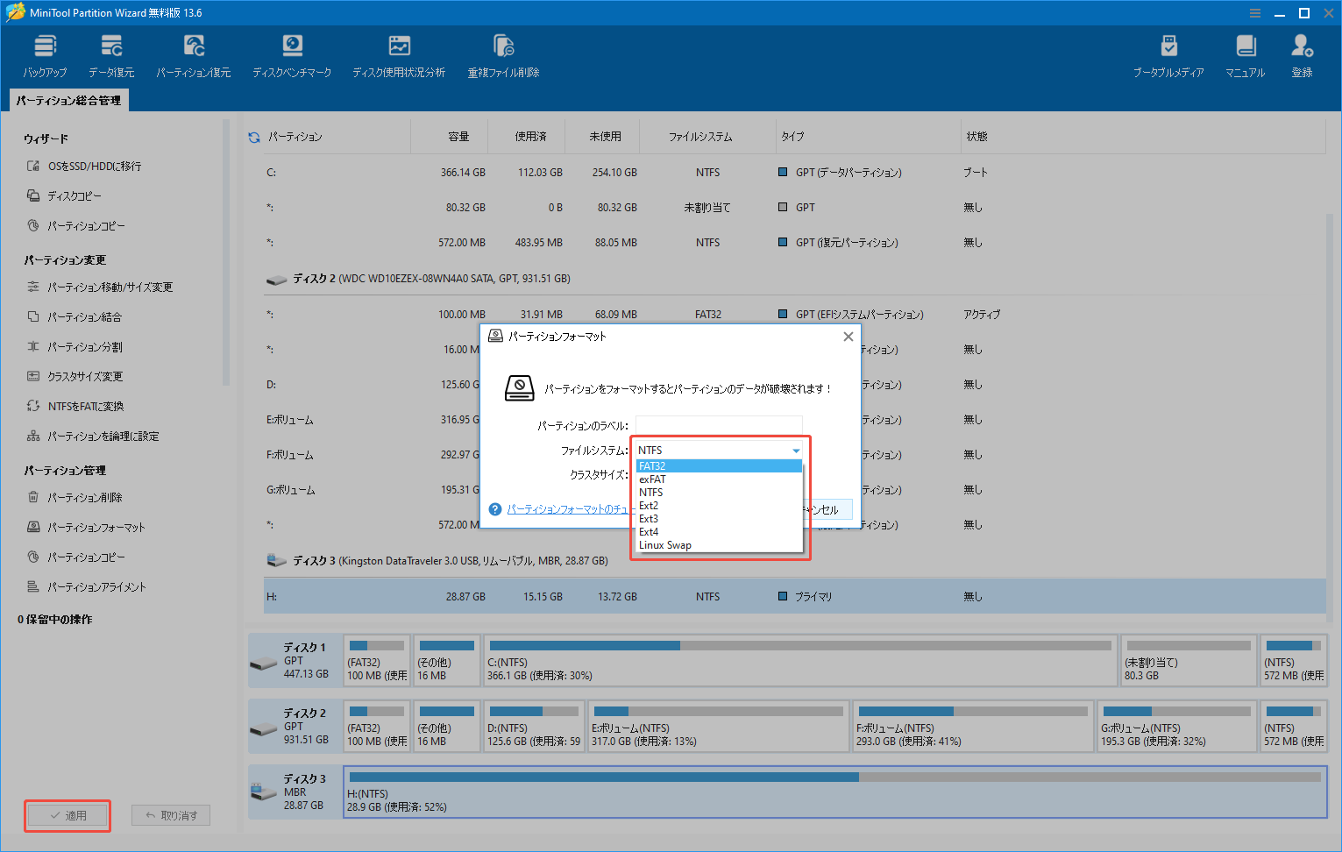
Task: Launch the 重複ファイル削除 duplicate file finder
Action: 502,54
